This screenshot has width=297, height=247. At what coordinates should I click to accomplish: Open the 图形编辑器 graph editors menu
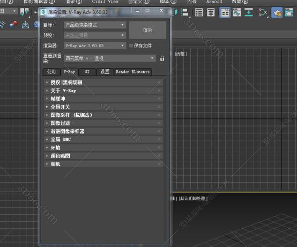tap(39, 2)
